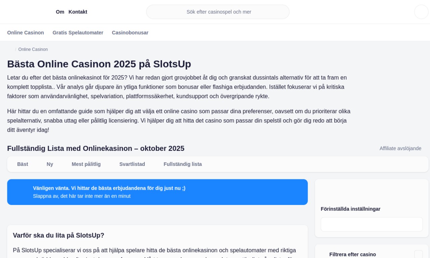Click the Filtrera efter casino label
The image size is (430, 258).
click(x=352, y=254)
